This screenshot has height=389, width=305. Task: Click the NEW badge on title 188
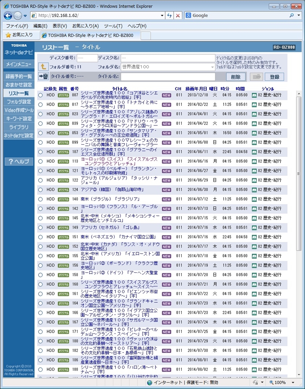tap(166, 370)
